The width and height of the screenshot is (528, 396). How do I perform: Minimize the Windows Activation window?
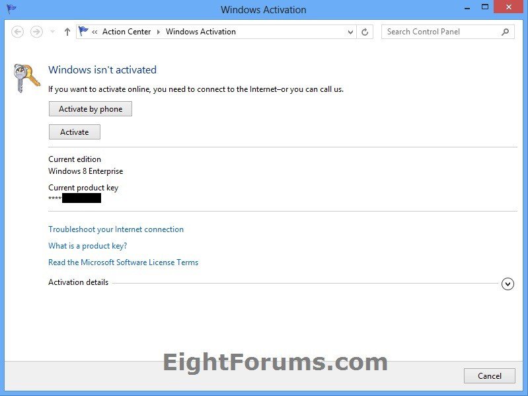tap(467, 8)
